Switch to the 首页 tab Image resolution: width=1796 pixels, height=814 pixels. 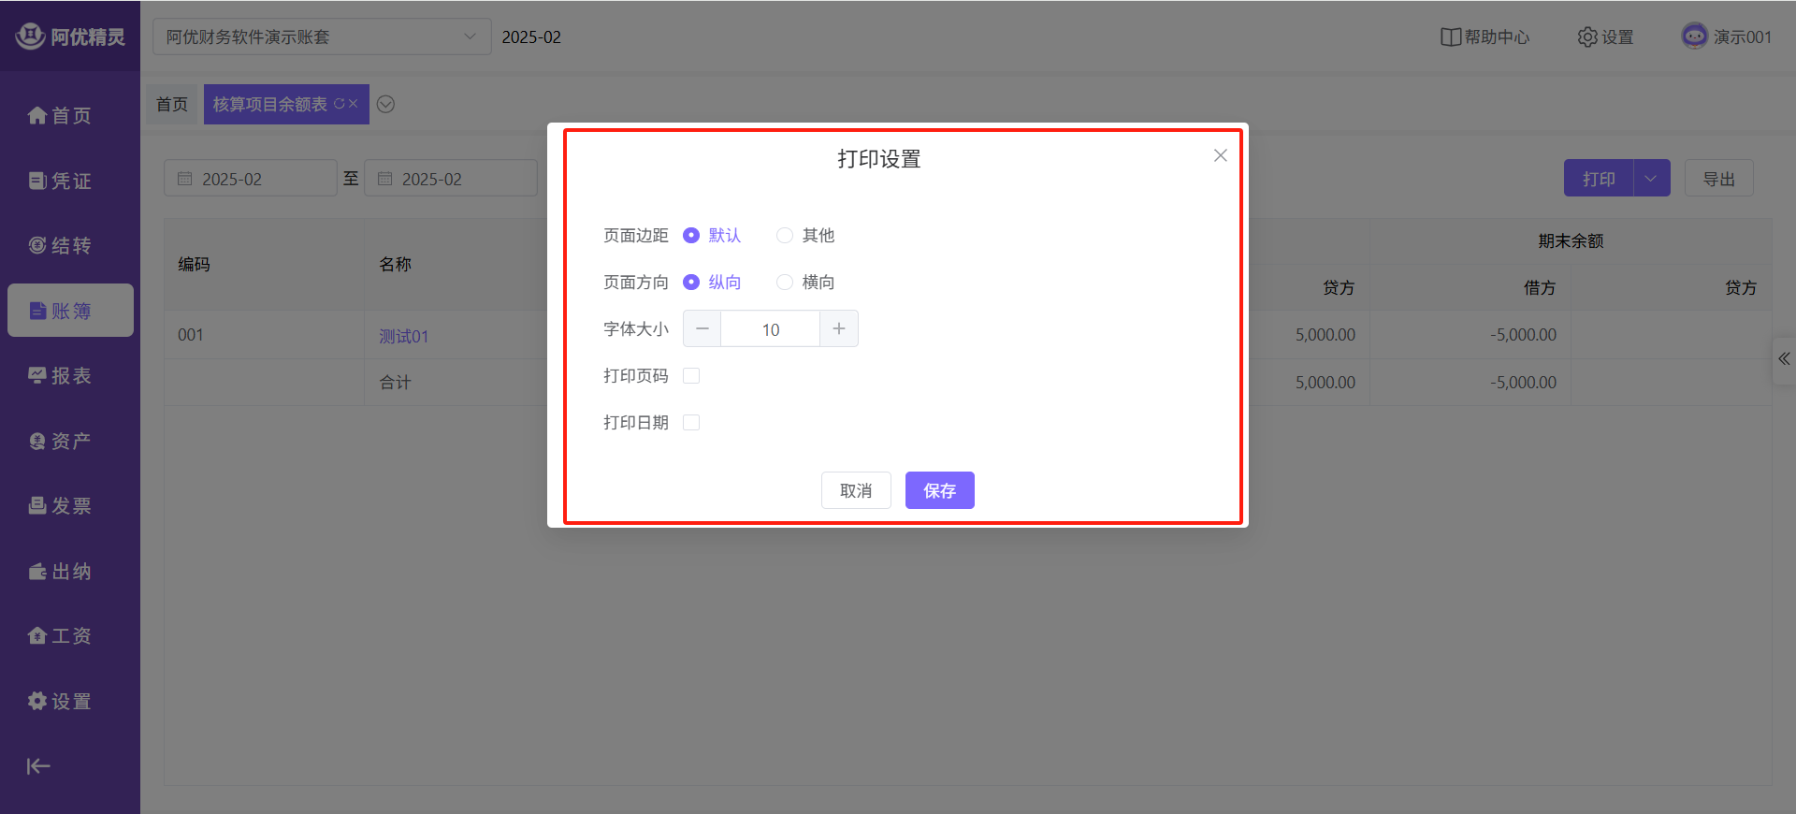[x=172, y=105]
